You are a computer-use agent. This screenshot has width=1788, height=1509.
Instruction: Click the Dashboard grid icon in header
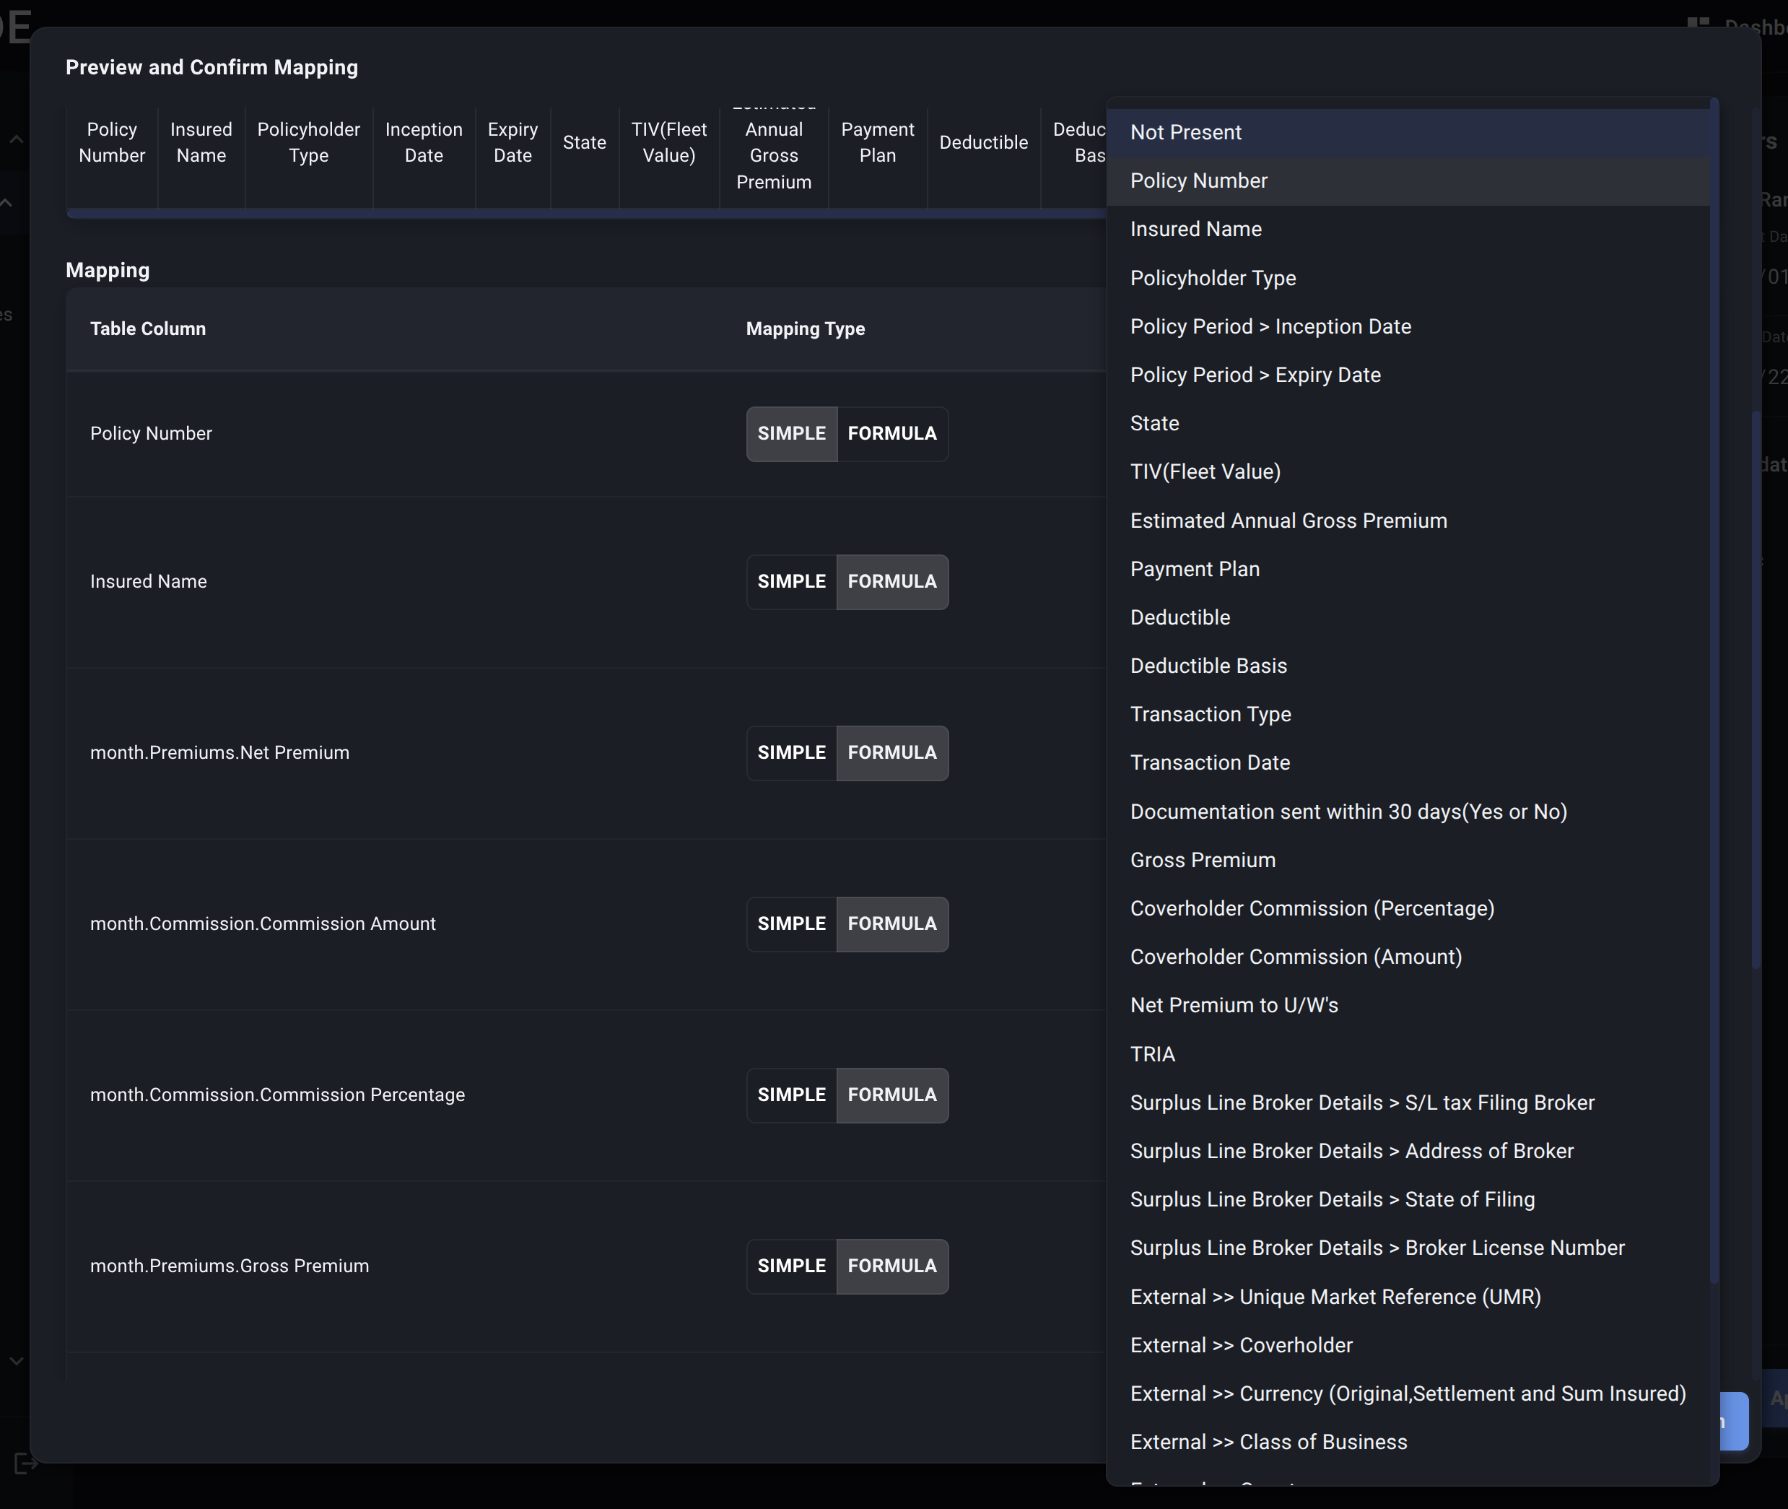[x=1698, y=24]
